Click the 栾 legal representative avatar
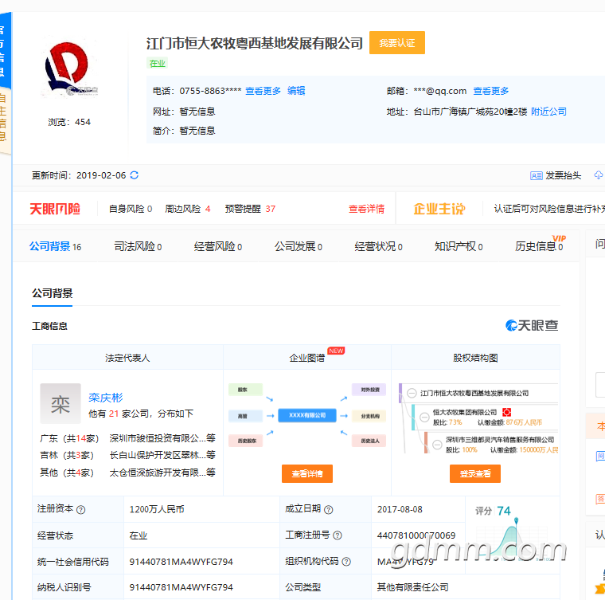Image resolution: width=605 pixels, height=600 pixels. (60, 403)
